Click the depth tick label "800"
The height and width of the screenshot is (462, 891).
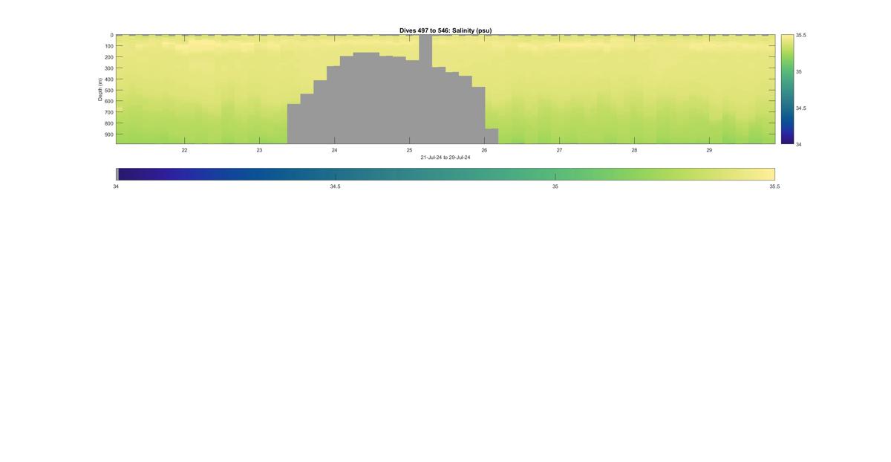pyautogui.click(x=108, y=123)
